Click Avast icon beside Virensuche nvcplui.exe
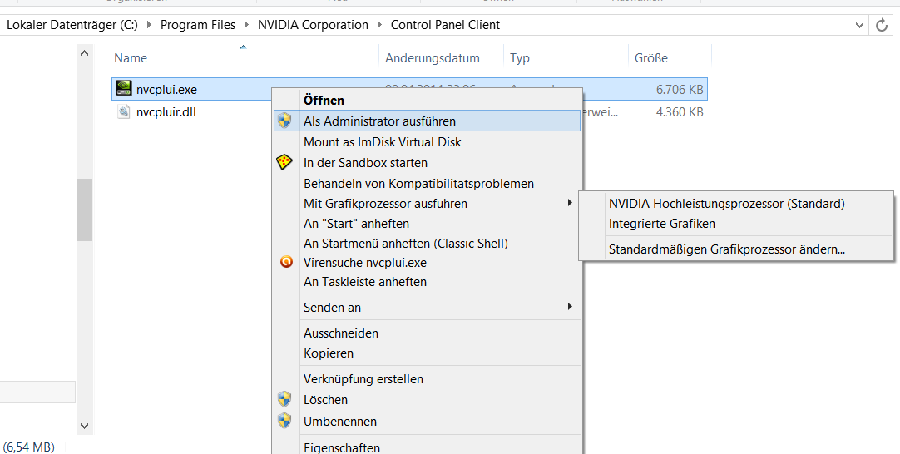 tap(286, 262)
